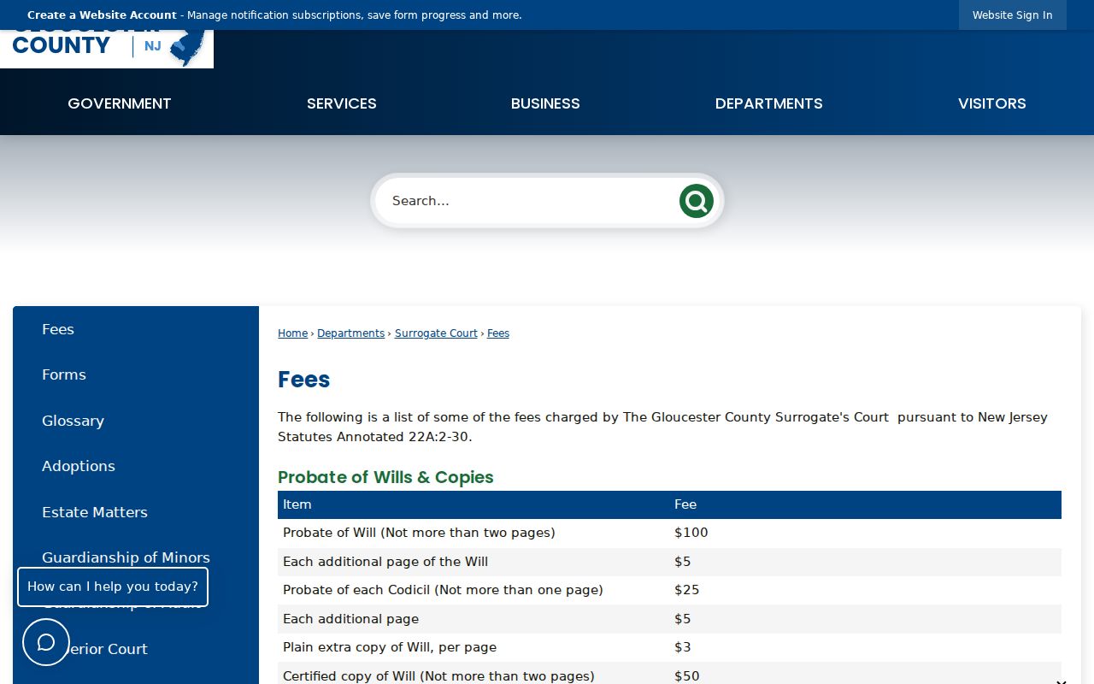Open the Services menu
Screen dimensions: 1094x684
click(x=342, y=103)
